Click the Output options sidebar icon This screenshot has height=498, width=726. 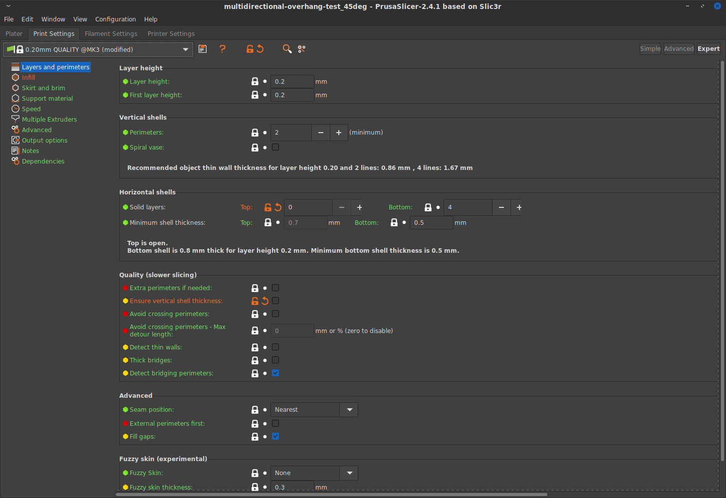pyautogui.click(x=15, y=140)
